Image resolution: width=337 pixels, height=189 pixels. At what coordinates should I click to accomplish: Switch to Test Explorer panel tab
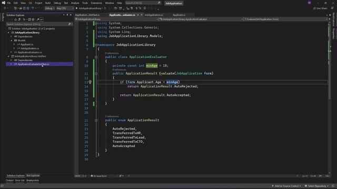(x=33, y=175)
